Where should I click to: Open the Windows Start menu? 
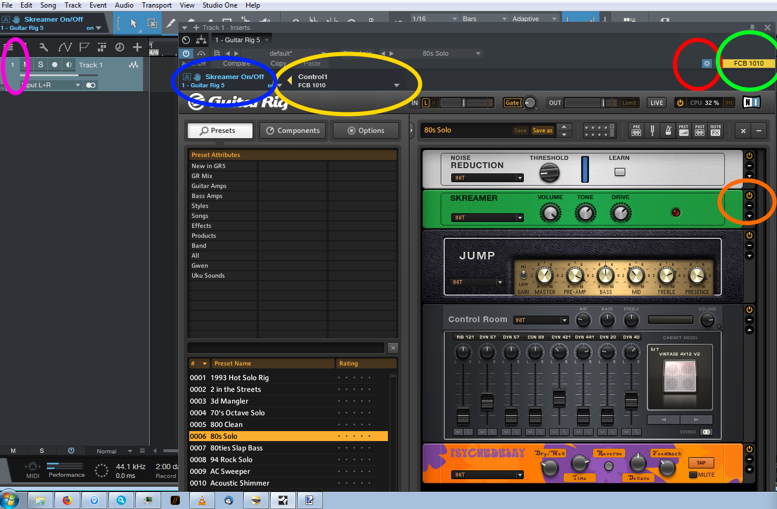pyautogui.click(x=10, y=500)
